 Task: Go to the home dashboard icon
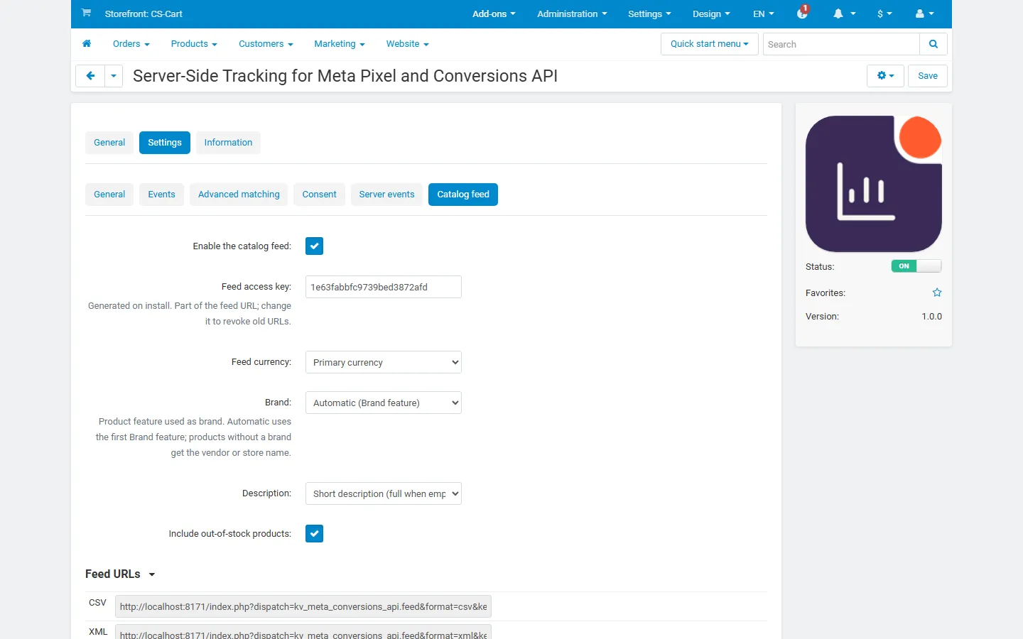click(x=87, y=44)
